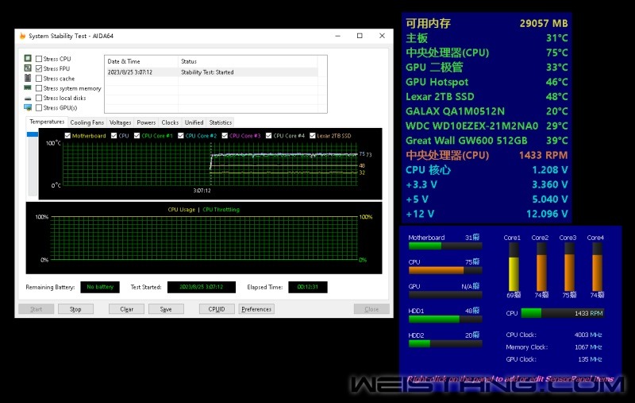635x403 pixels.
Task: Switch to the Cooling Fans tab
Action: [x=87, y=122]
